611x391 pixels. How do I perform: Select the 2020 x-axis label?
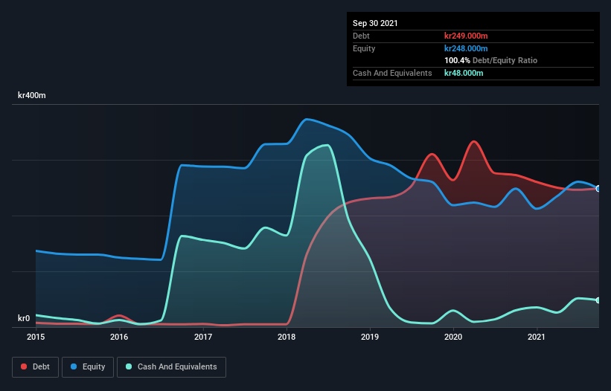coord(453,337)
